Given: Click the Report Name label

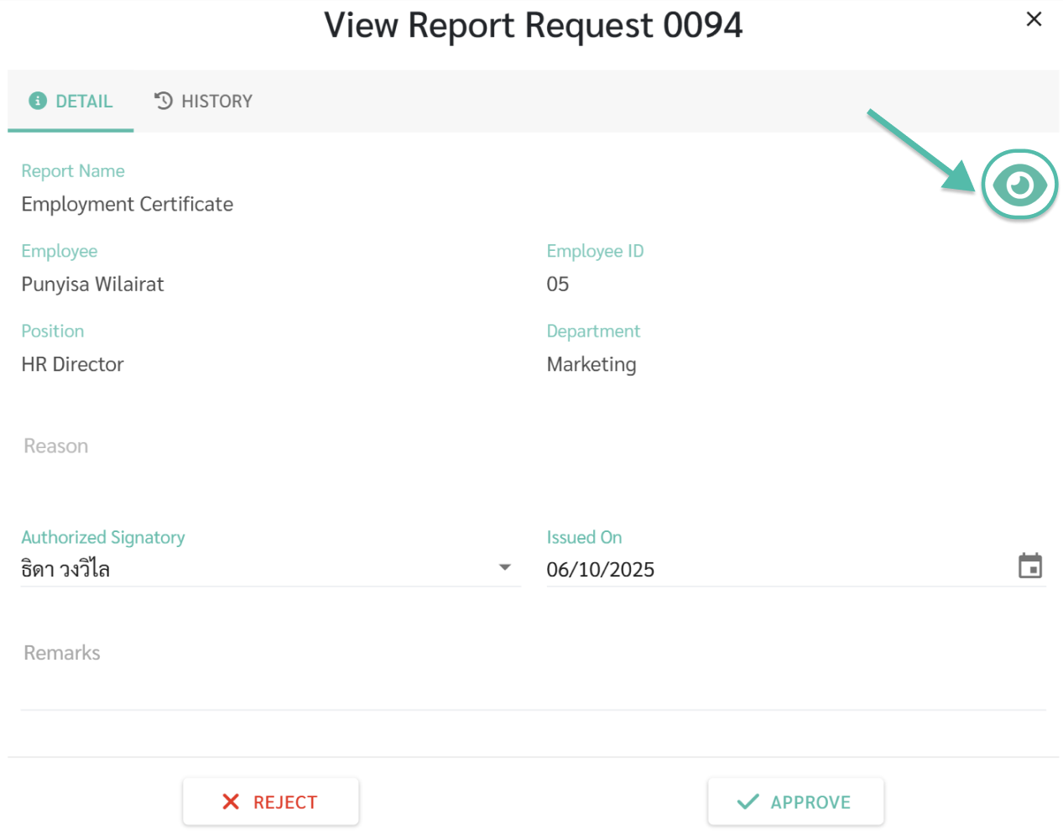Looking at the screenshot, I should tap(73, 171).
